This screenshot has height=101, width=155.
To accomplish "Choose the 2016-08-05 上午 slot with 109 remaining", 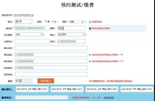I will coord(102,89).
